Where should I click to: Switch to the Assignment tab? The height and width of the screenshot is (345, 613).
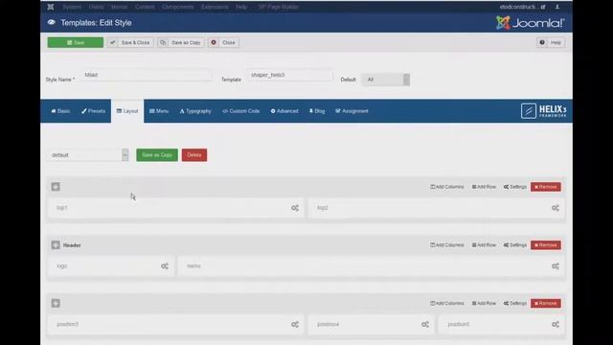pyautogui.click(x=352, y=111)
